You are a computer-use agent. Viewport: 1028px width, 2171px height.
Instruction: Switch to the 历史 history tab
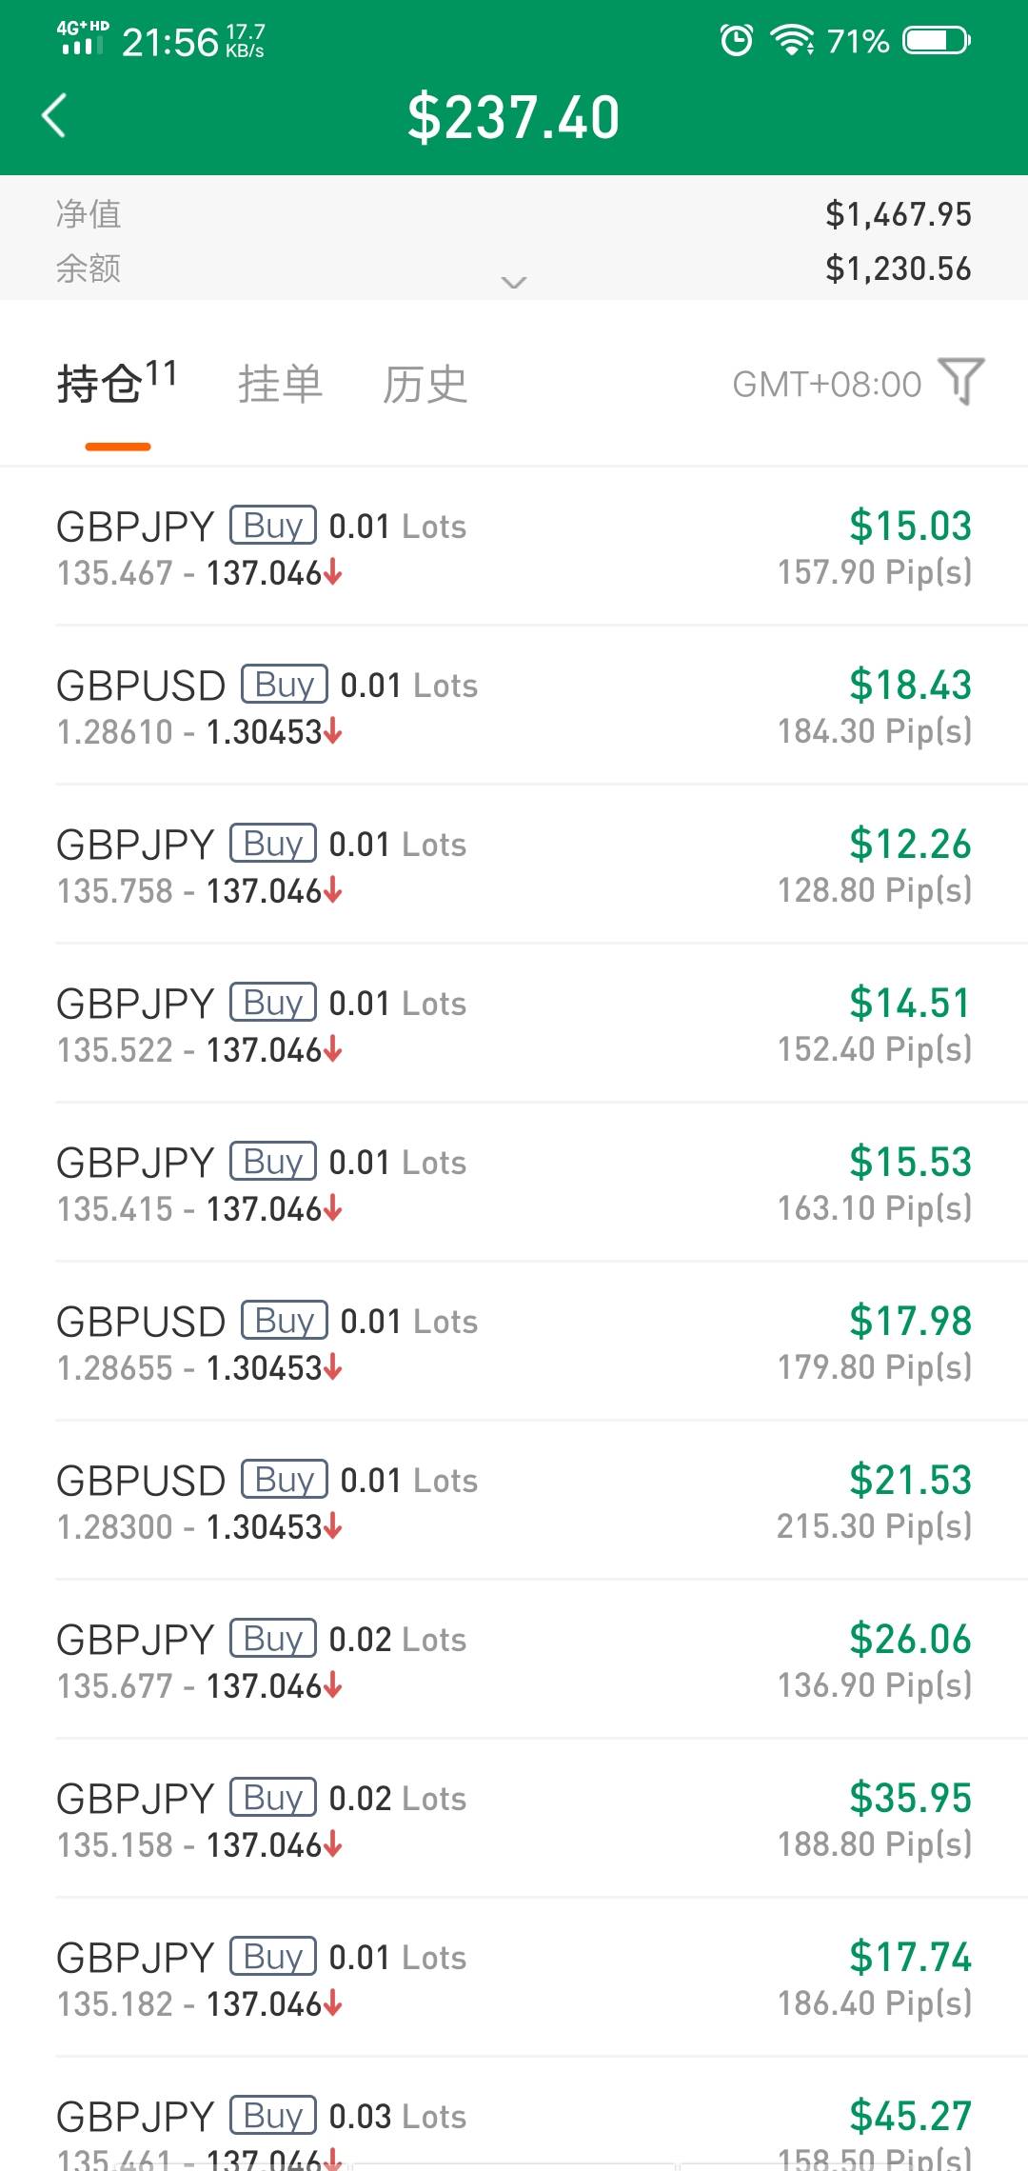tap(425, 385)
